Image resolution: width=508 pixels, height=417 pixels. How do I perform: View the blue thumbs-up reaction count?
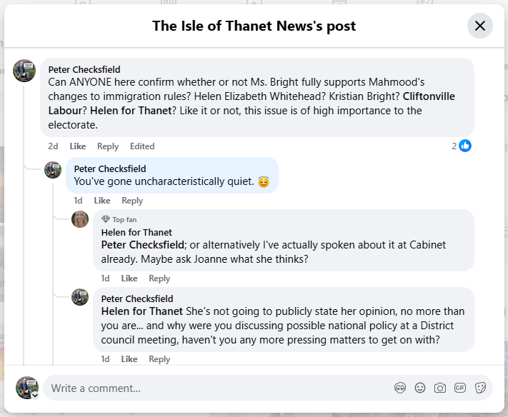(x=462, y=146)
